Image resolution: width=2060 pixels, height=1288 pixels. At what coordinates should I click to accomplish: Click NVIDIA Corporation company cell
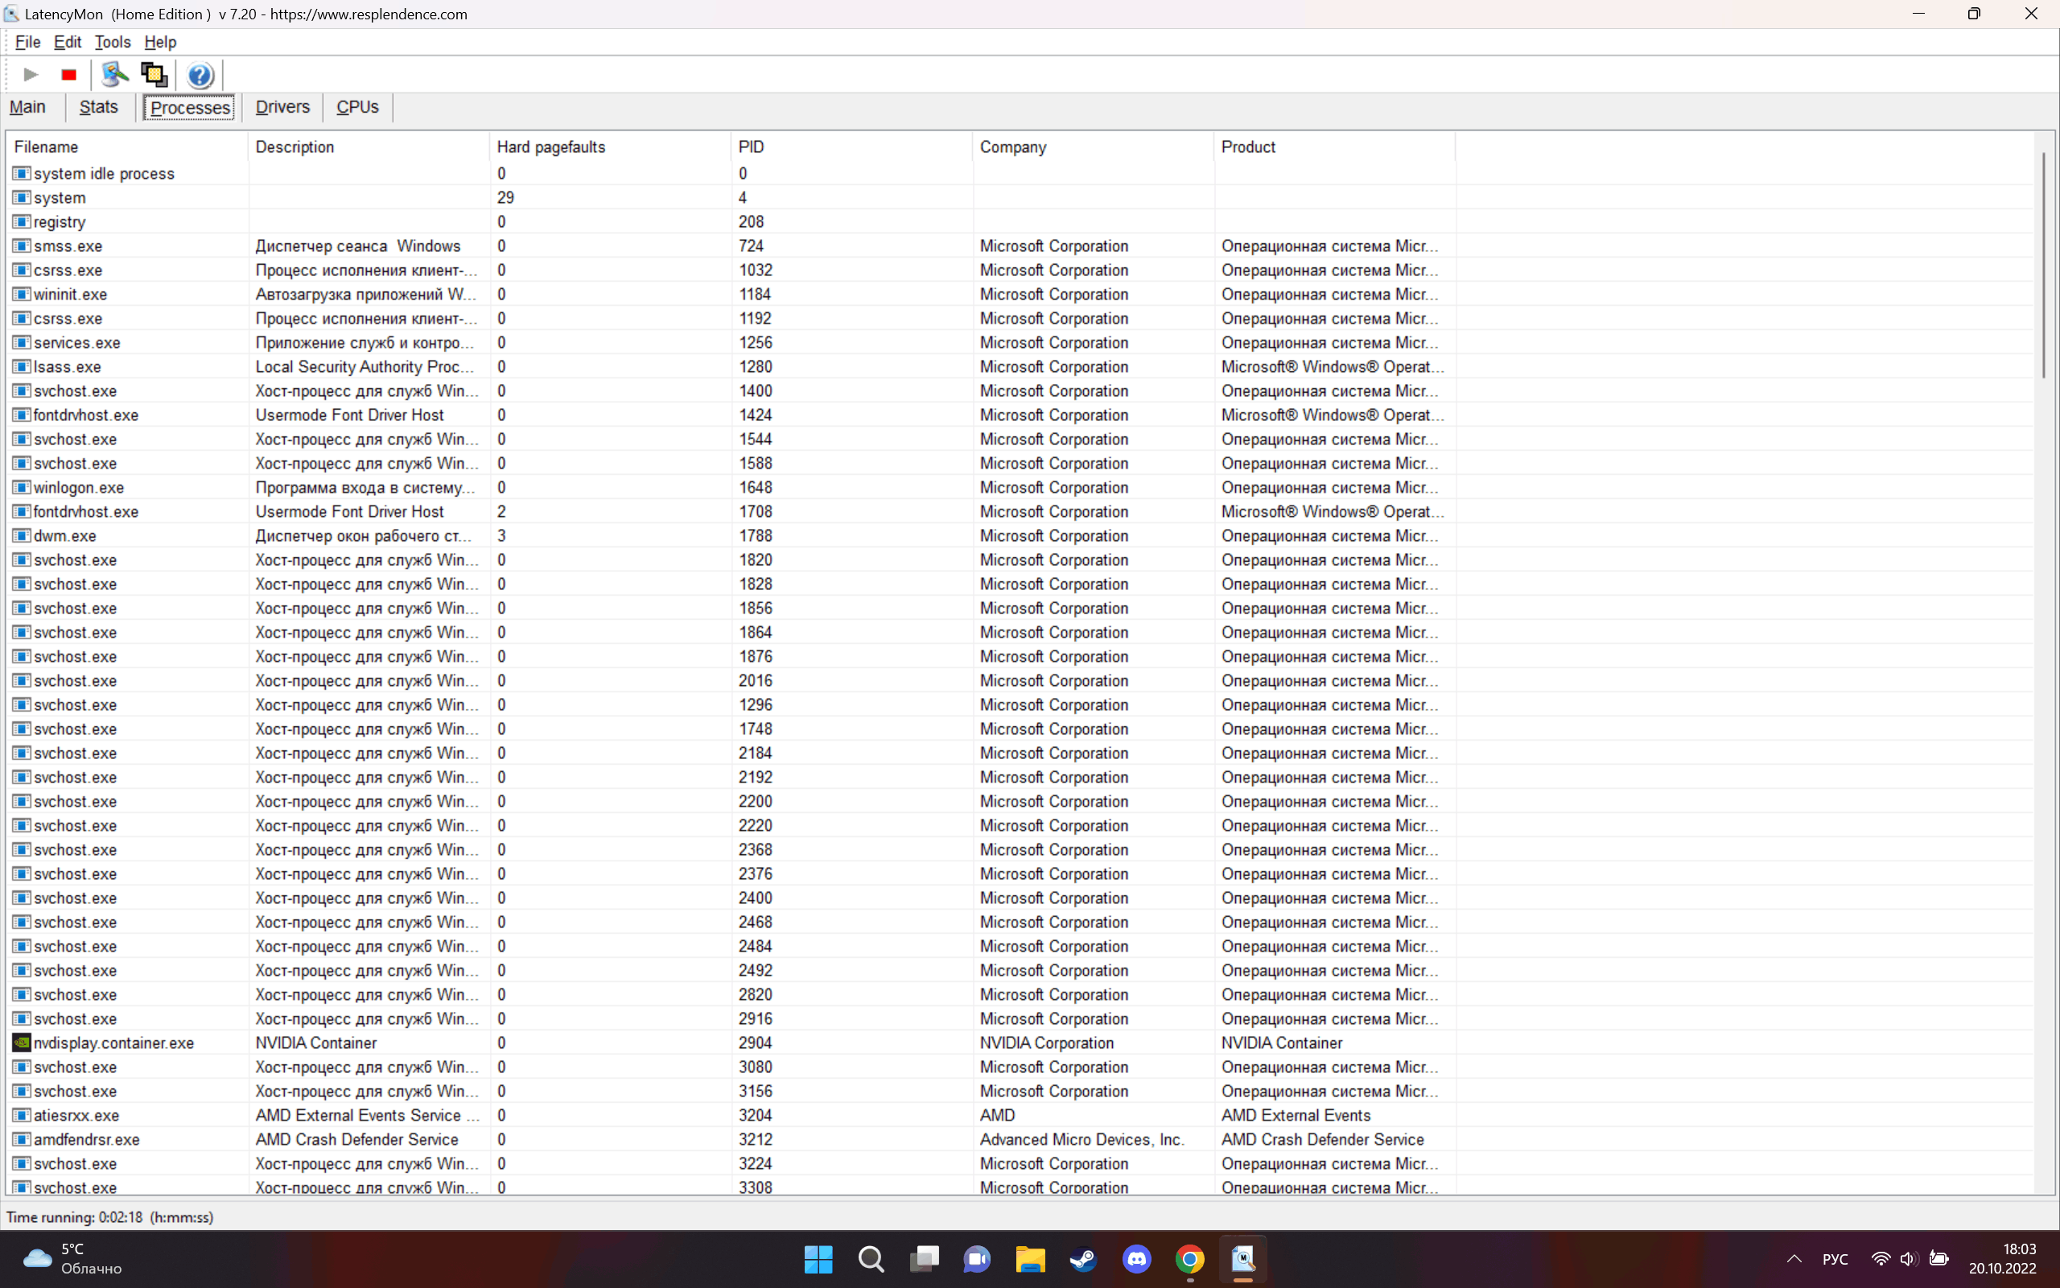tap(1046, 1042)
